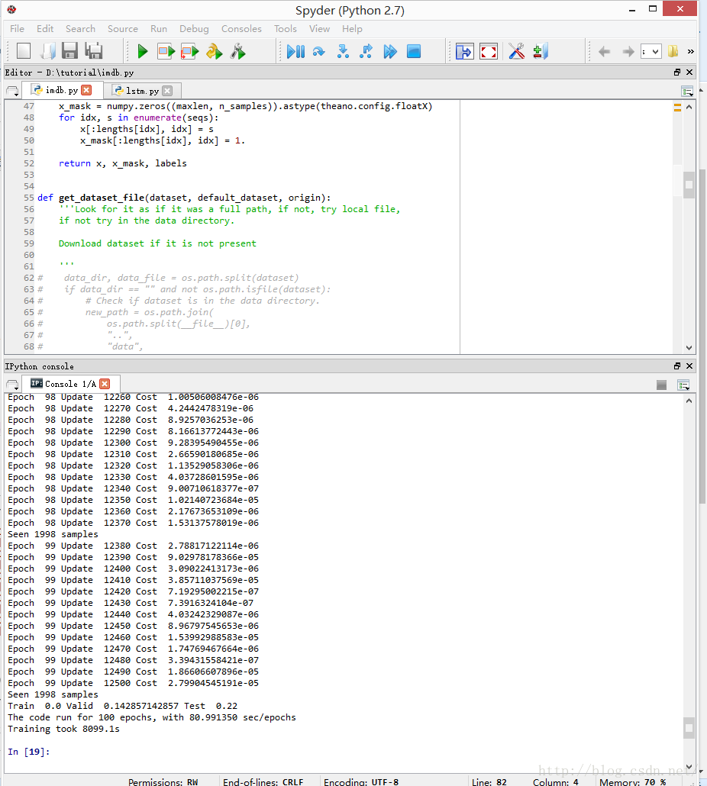The image size is (707, 786).
Task: Continue execution until next breakpoint
Action: [390, 51]
